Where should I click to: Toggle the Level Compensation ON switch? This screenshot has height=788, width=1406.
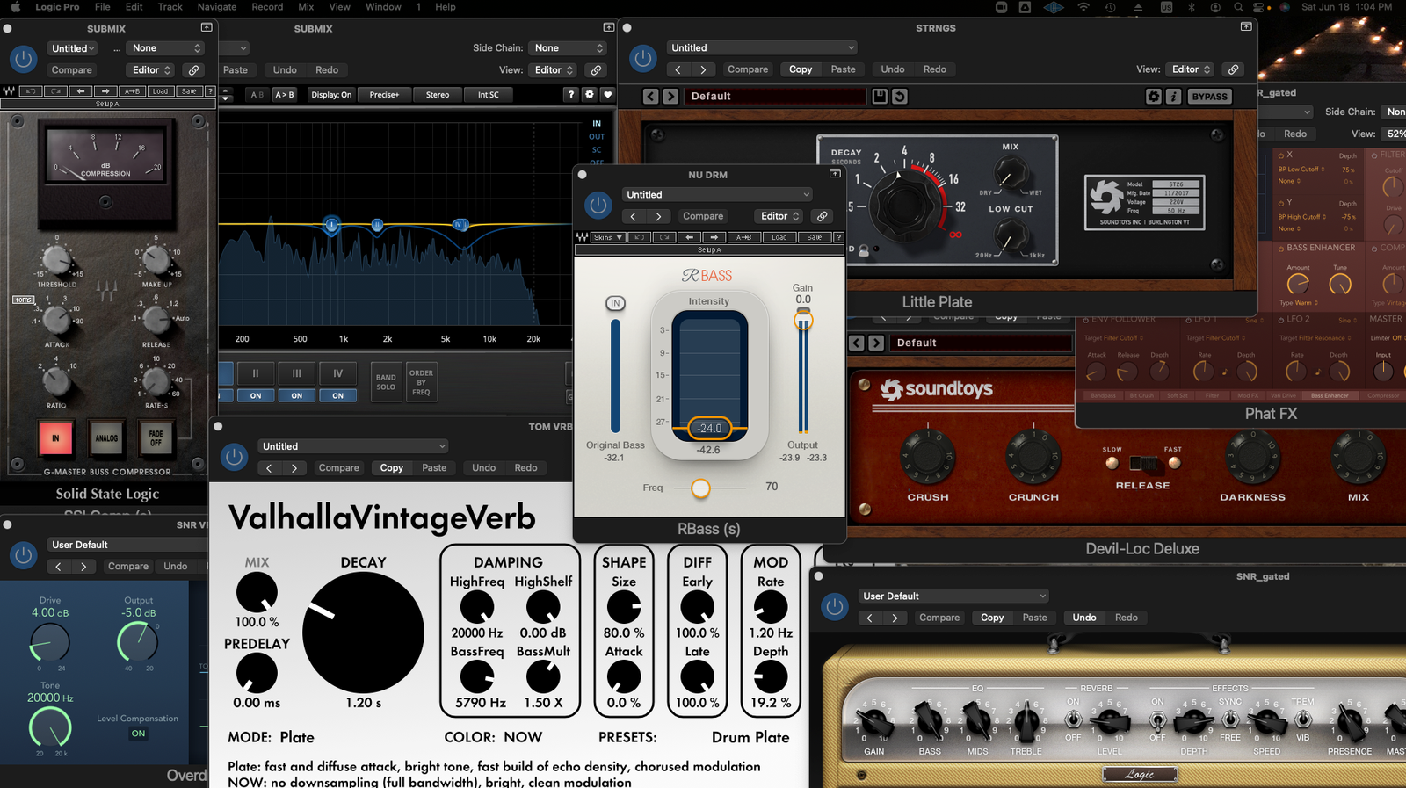coord(138,734)
